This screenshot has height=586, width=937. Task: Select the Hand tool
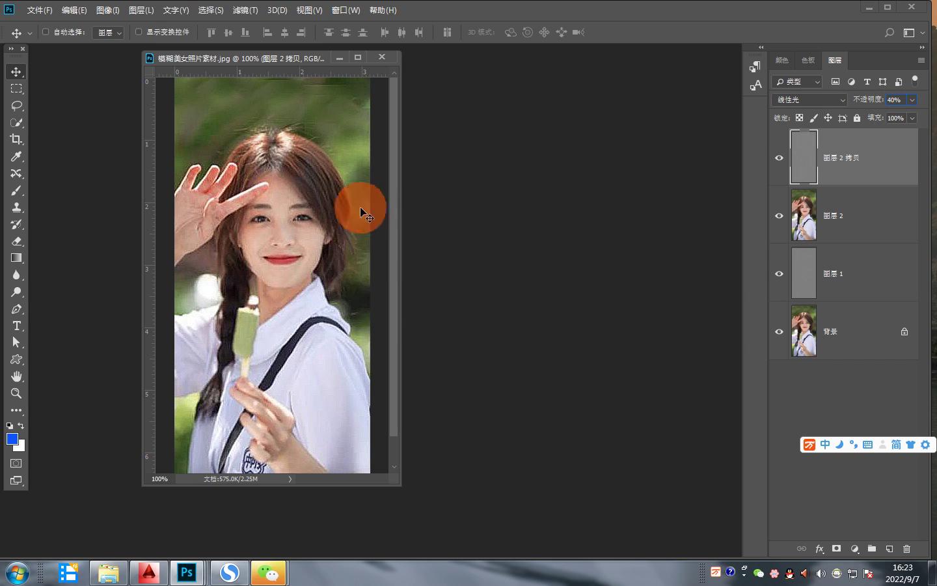[x=16, y=376]
